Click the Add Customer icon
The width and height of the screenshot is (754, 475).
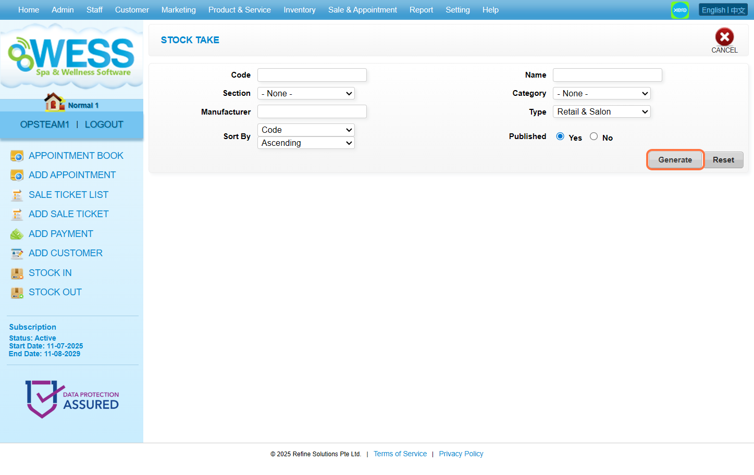pyautogui.click(x=17, y=254)
